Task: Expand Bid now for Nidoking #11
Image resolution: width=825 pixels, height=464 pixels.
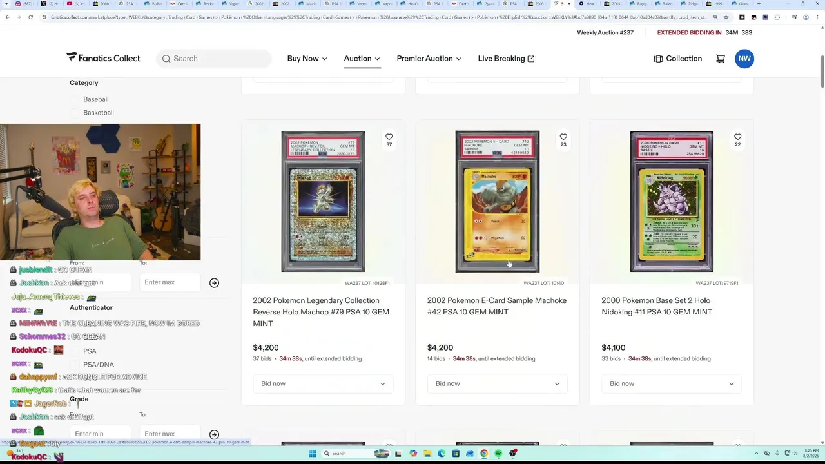Action: click(x=672, y=383)
